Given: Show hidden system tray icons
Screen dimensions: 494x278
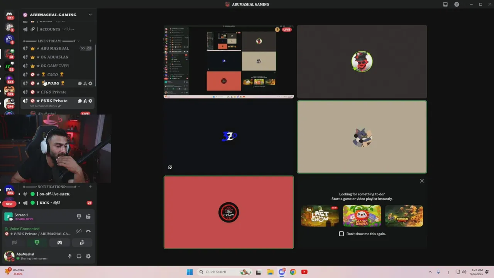Looking at the screenshot, I should coord(430,272).
